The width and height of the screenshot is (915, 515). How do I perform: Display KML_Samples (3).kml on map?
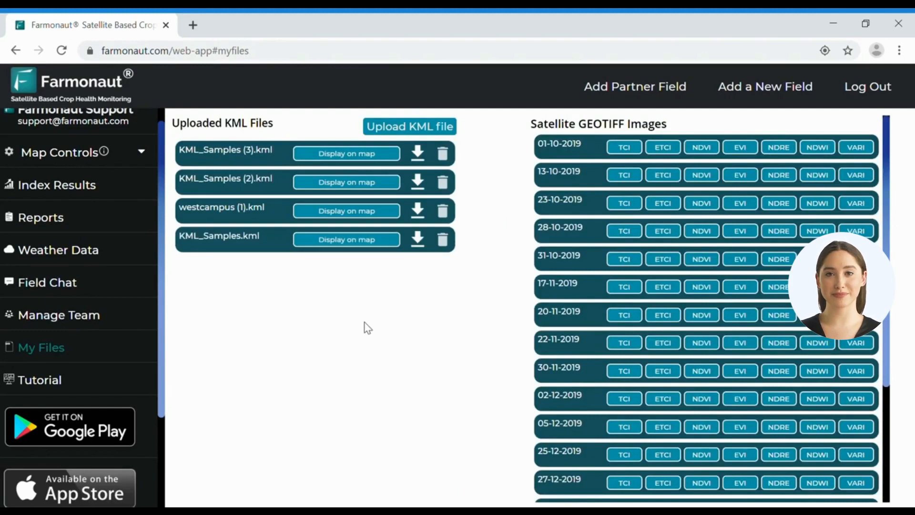click(x=346, y=154)
